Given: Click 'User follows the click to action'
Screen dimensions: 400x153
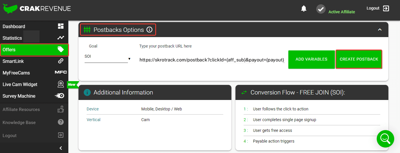Looking at the screenshot, I should 281,109.
